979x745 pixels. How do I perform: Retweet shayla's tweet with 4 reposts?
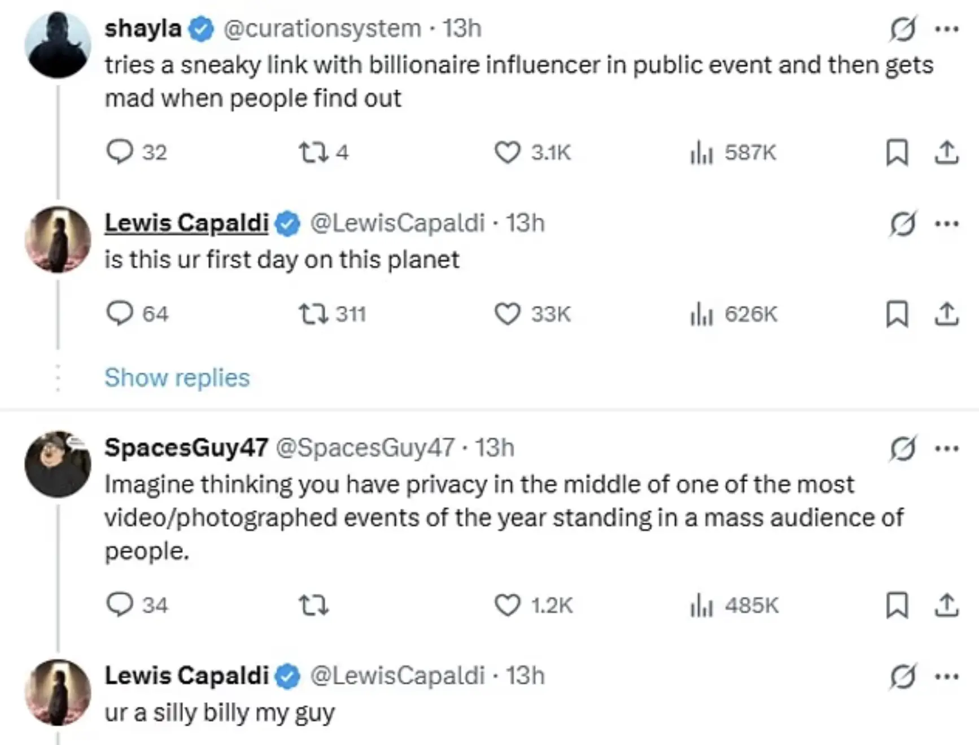(313, 152)
